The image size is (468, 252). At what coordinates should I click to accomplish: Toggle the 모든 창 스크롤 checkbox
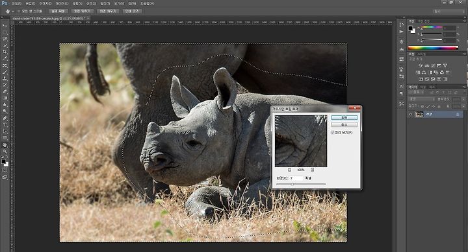(x=18, y=11)
